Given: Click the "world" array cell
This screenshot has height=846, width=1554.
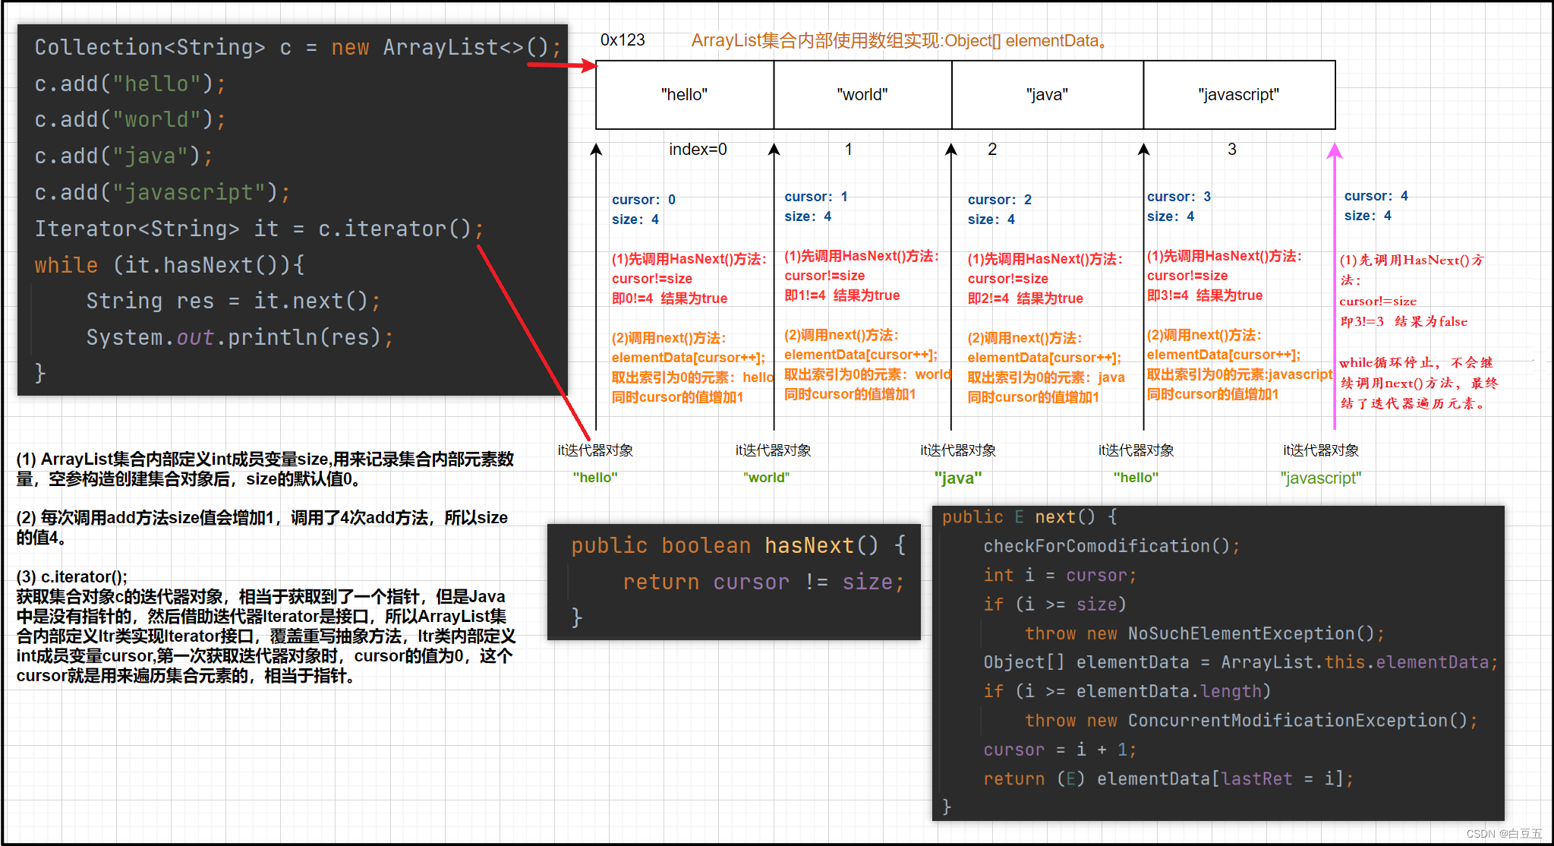Looking at the screenshot, I should click(x=862, y=95).
